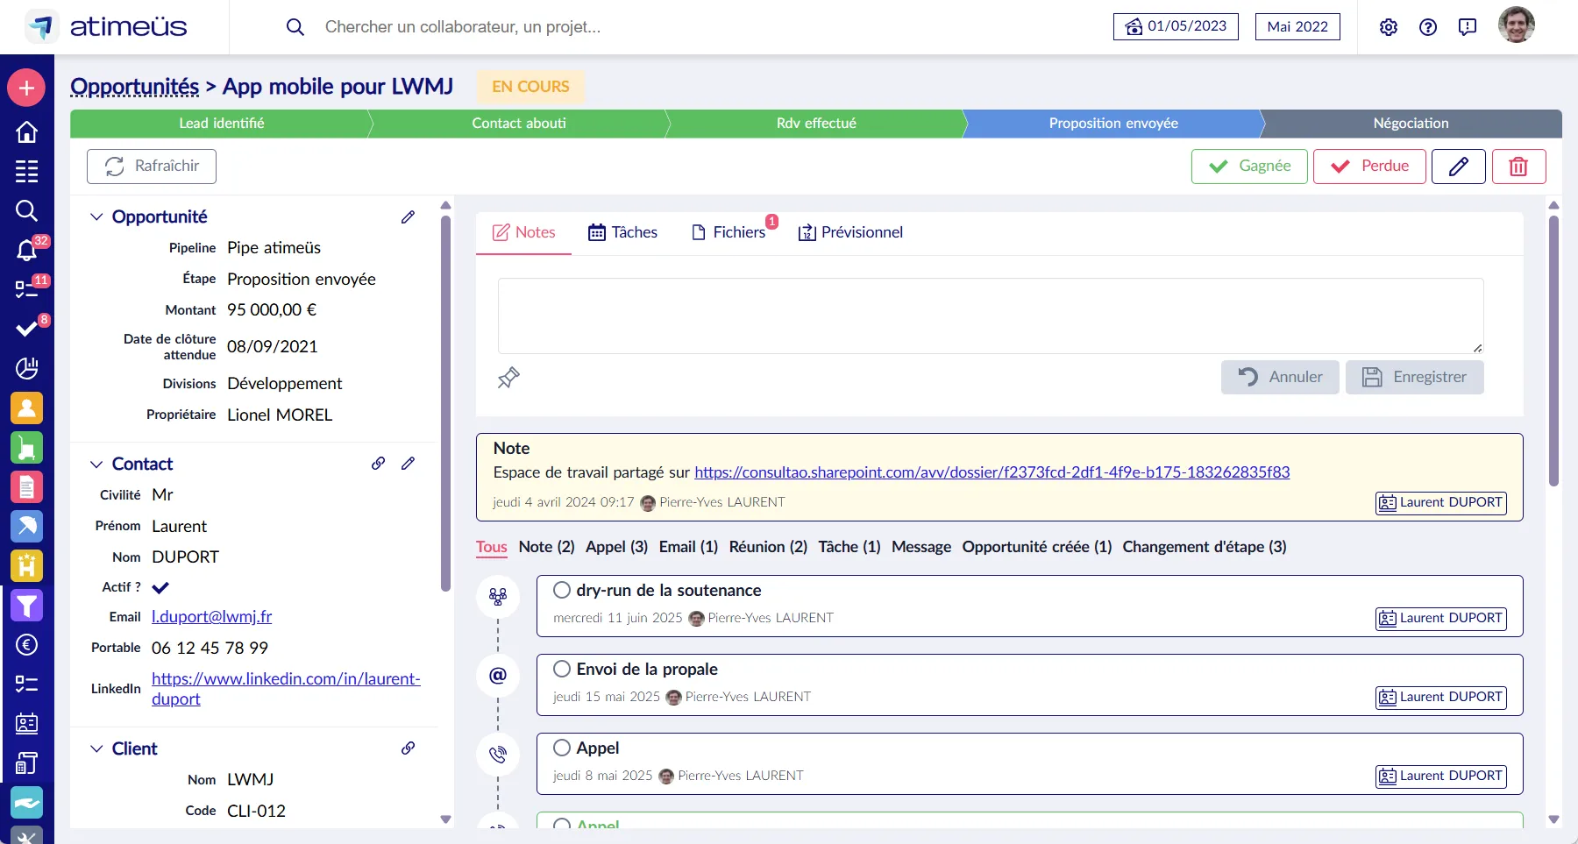Click the Client section link icon

(x=409, y=748)
